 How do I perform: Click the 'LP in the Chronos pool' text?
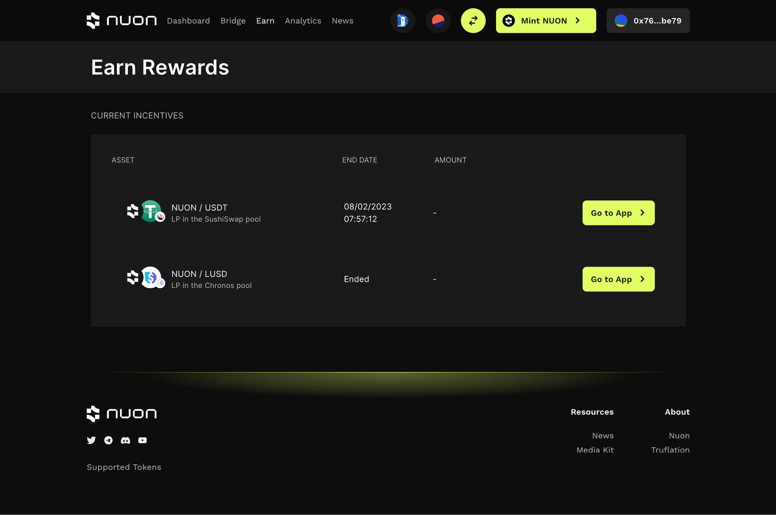click(212, 285)
